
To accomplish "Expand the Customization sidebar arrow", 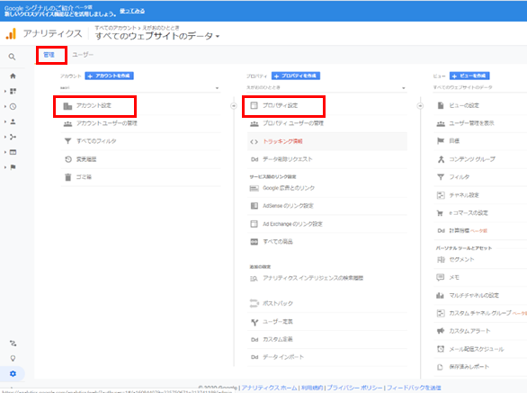I will [5, 91].
